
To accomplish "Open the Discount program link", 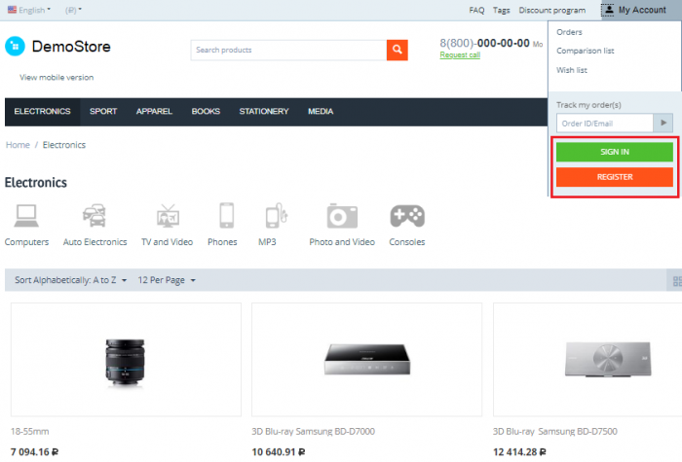I will coord(552,10).
